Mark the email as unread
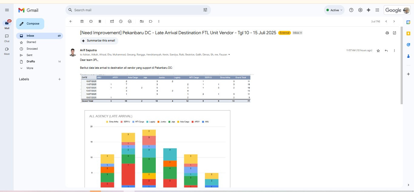Image resolution: width=414 pixels, height=192 pixels. [112, 22]
